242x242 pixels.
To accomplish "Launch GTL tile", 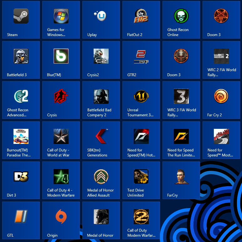I will (x=21, y=220).
